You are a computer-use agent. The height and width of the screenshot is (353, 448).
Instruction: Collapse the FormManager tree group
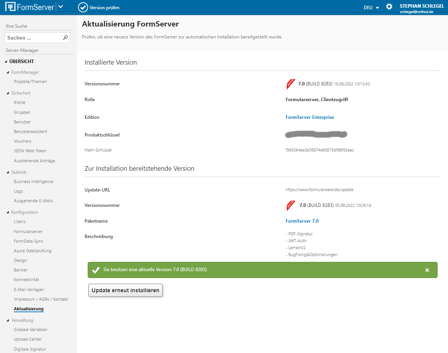(8, 73)
